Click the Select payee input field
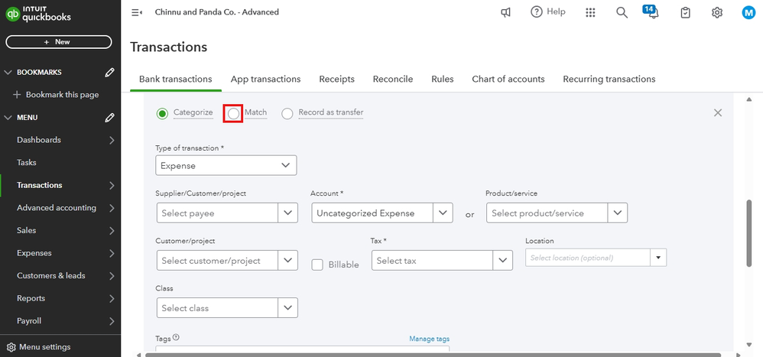Screen dimensions: 763x357 click(217, 213)
